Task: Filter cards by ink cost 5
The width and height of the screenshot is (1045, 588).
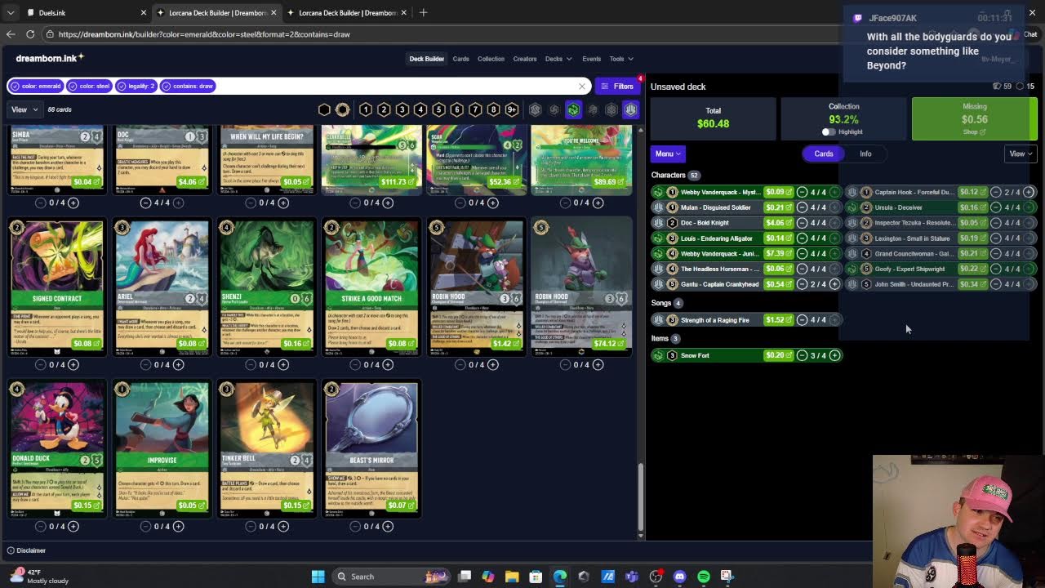Action: 438,109
